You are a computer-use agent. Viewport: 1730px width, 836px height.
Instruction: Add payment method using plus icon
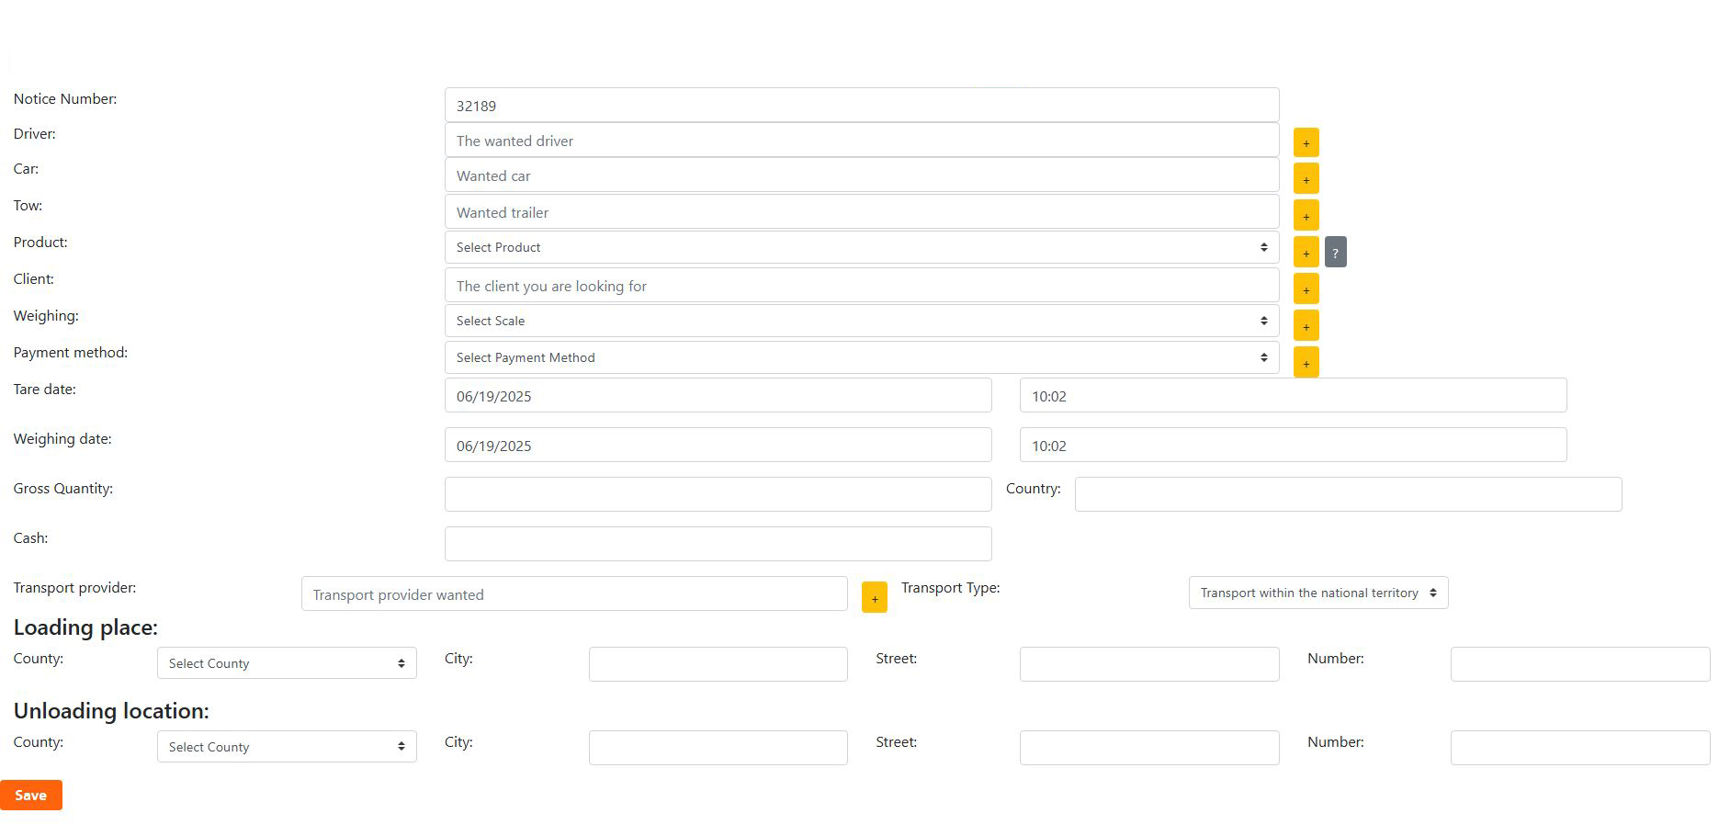point(1306,363)
